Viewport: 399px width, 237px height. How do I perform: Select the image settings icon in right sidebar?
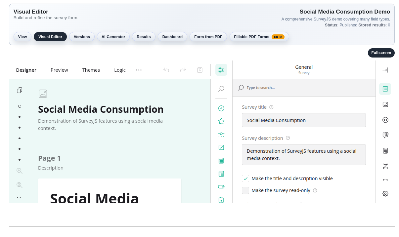[x=385, y=104]
